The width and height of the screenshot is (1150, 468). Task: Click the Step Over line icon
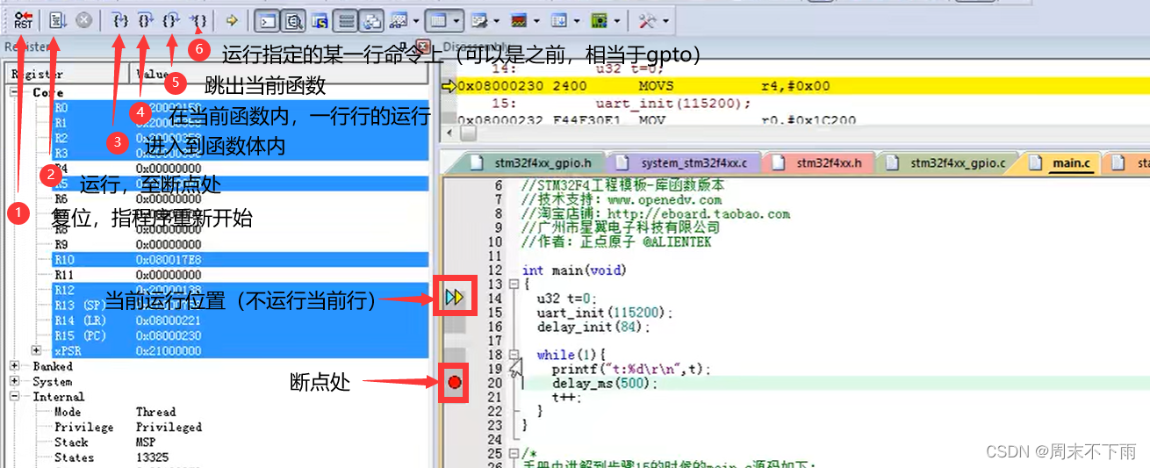(x=147, y=19)
